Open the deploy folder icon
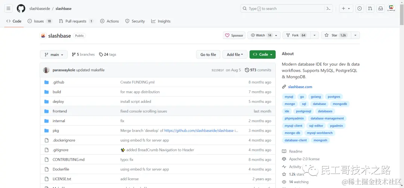 click(46, 101)
